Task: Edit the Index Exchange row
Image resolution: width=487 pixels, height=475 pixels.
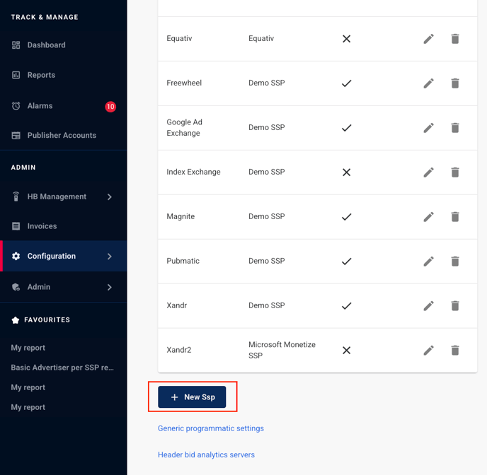Action: click(429, 172)
